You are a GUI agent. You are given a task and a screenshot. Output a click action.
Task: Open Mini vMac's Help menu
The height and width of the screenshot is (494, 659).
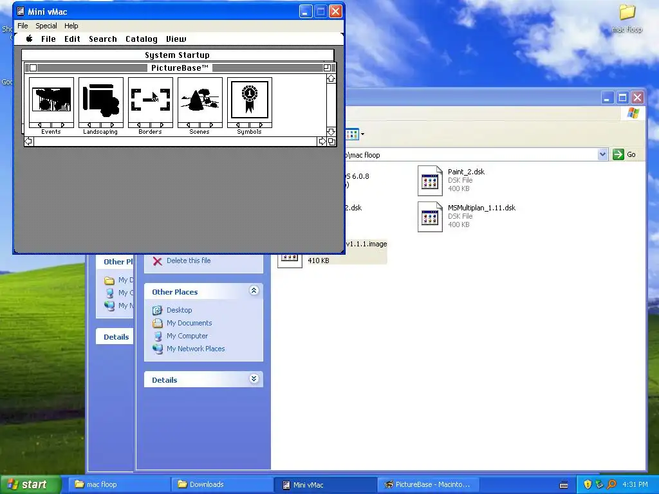pyautogui.click(x=71, y=26)
